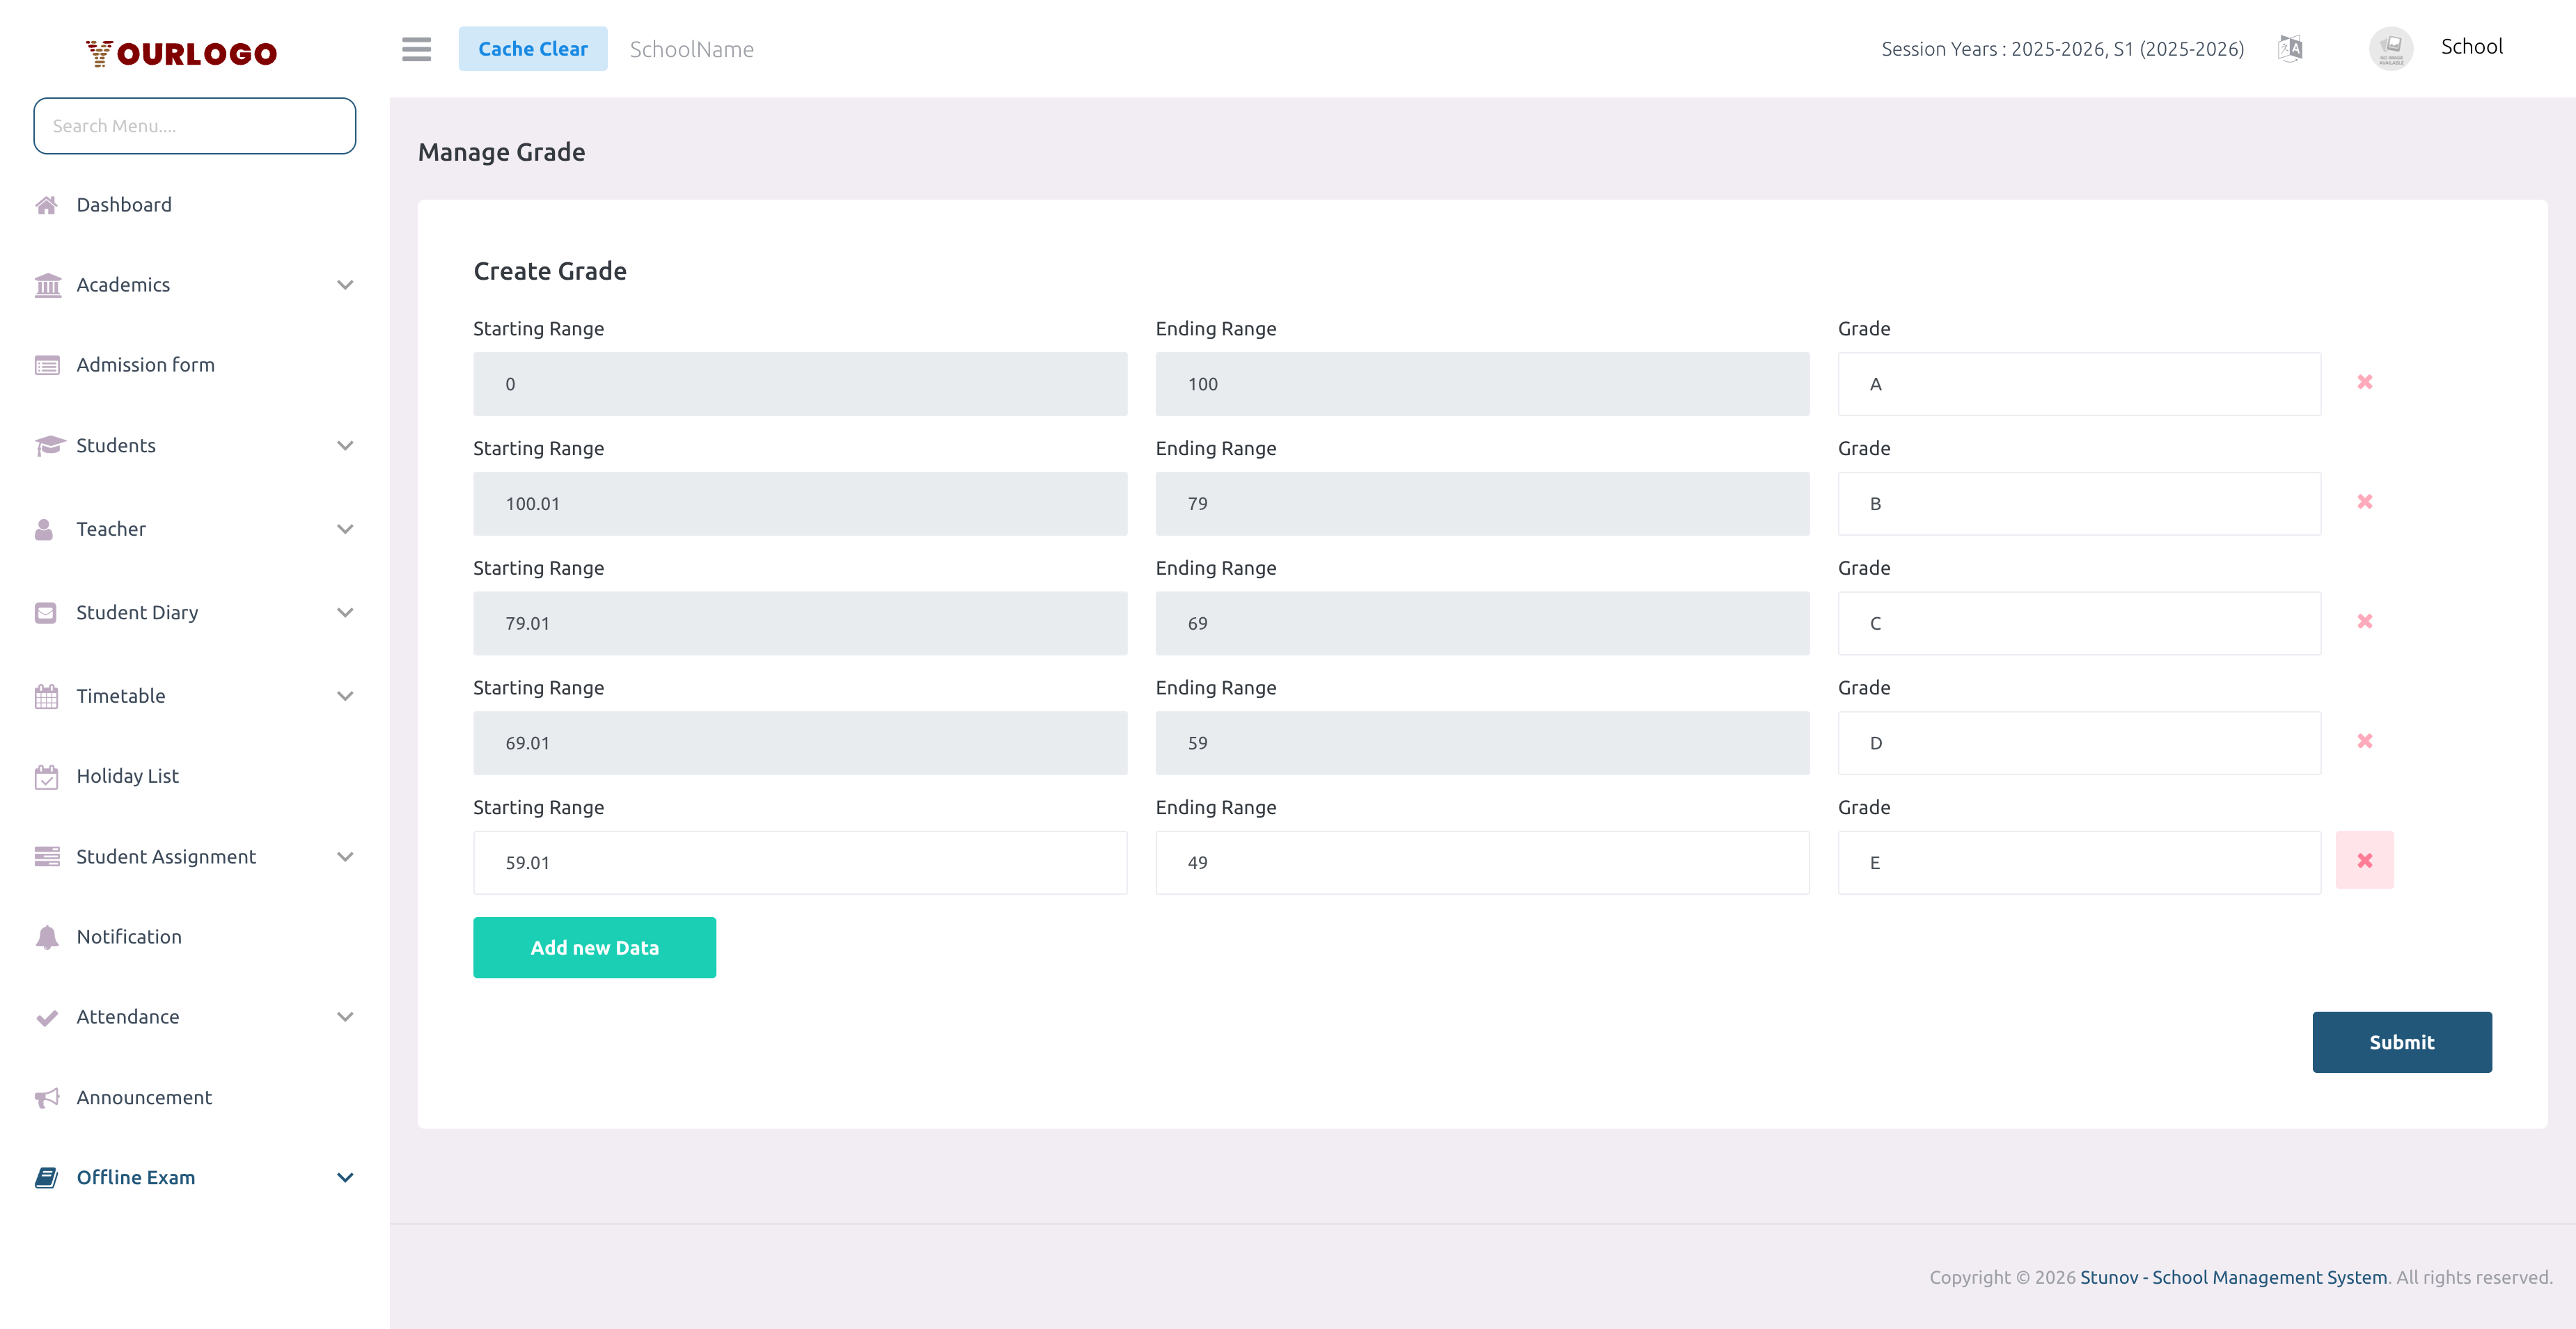The height and width of the screenshot is (1329, 2576).
Task: Click the Submit button
Action: coord(2401,1042)
